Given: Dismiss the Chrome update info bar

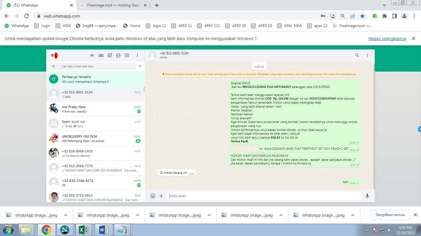Looking at the screenshot, I should click(x=414, y=38).
